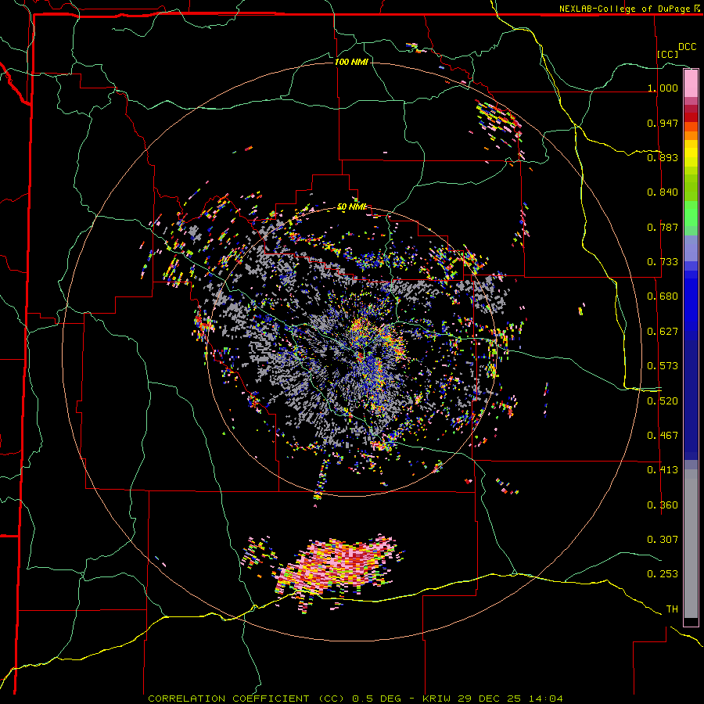Select the 0.680 scale value

point(663,296)
